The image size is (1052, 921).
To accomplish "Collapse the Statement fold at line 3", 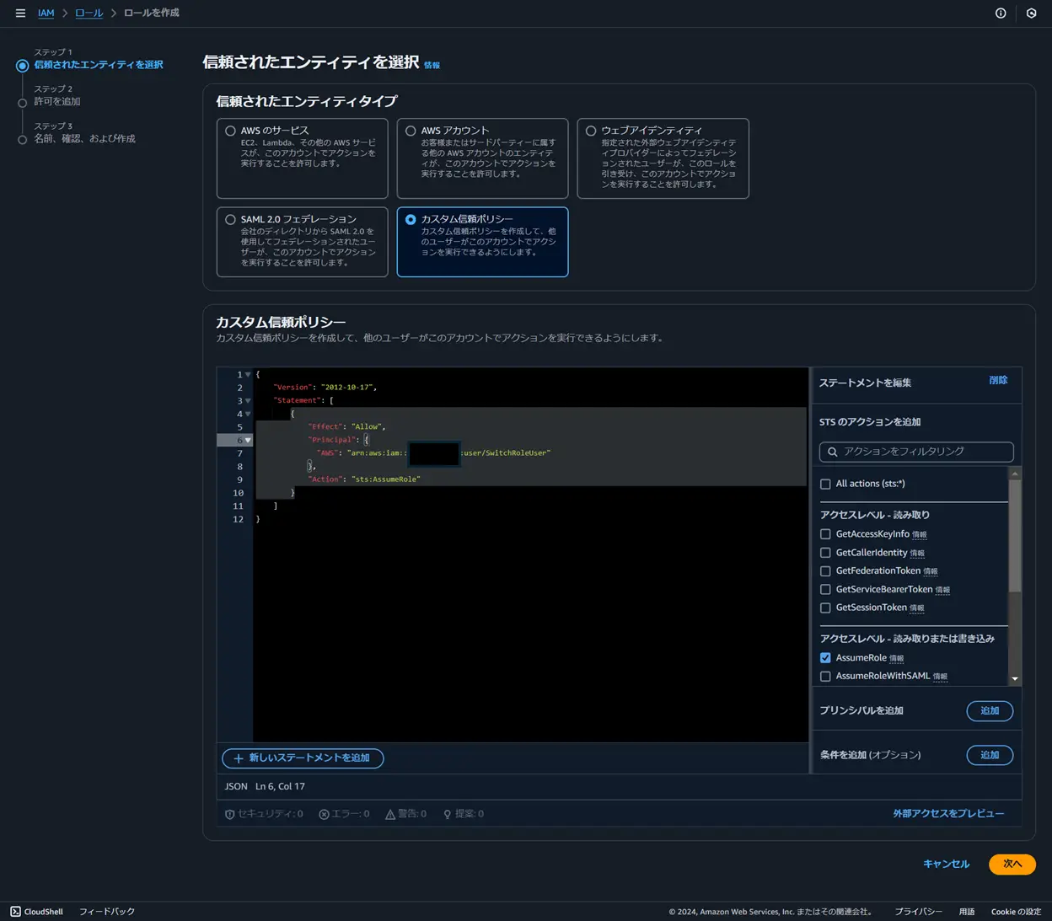I will tap(248, 401).
